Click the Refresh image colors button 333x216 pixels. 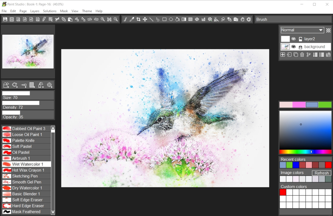click(x=321, y=173)
